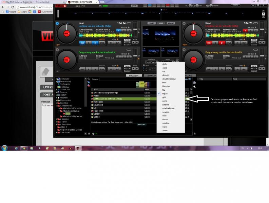The width and height of the screenshot is (269, 203).
Task: Expand the CloudLists tree node
Action: click(x=56, y=90)
